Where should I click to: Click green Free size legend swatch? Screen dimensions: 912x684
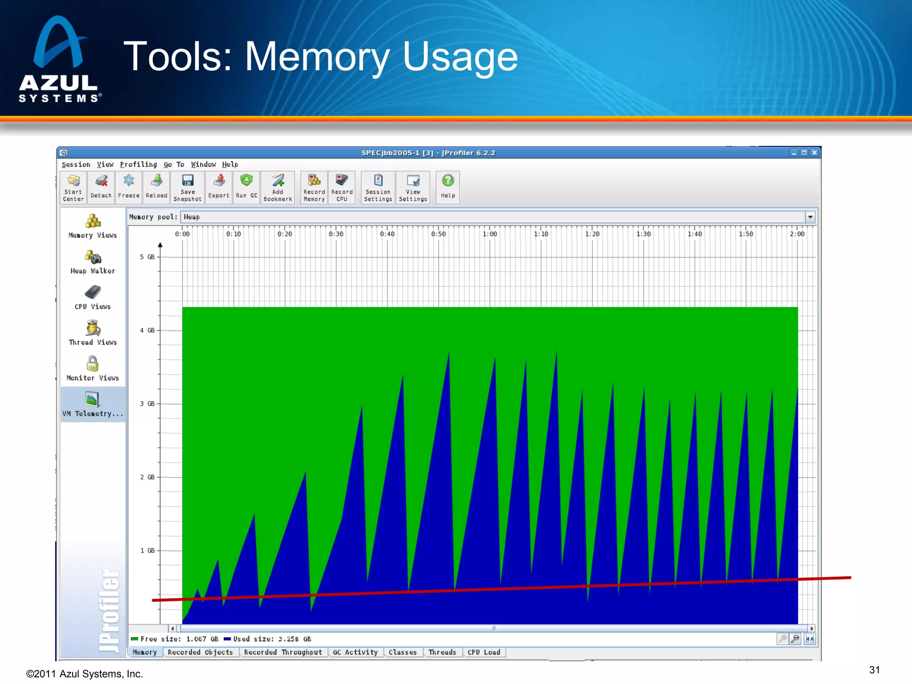tap(134, 639)
